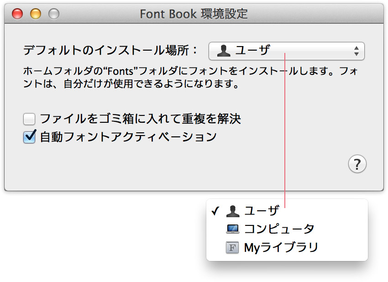Select ユーザ in the popup menu list

pyautogui.click(x=287, y=211)
